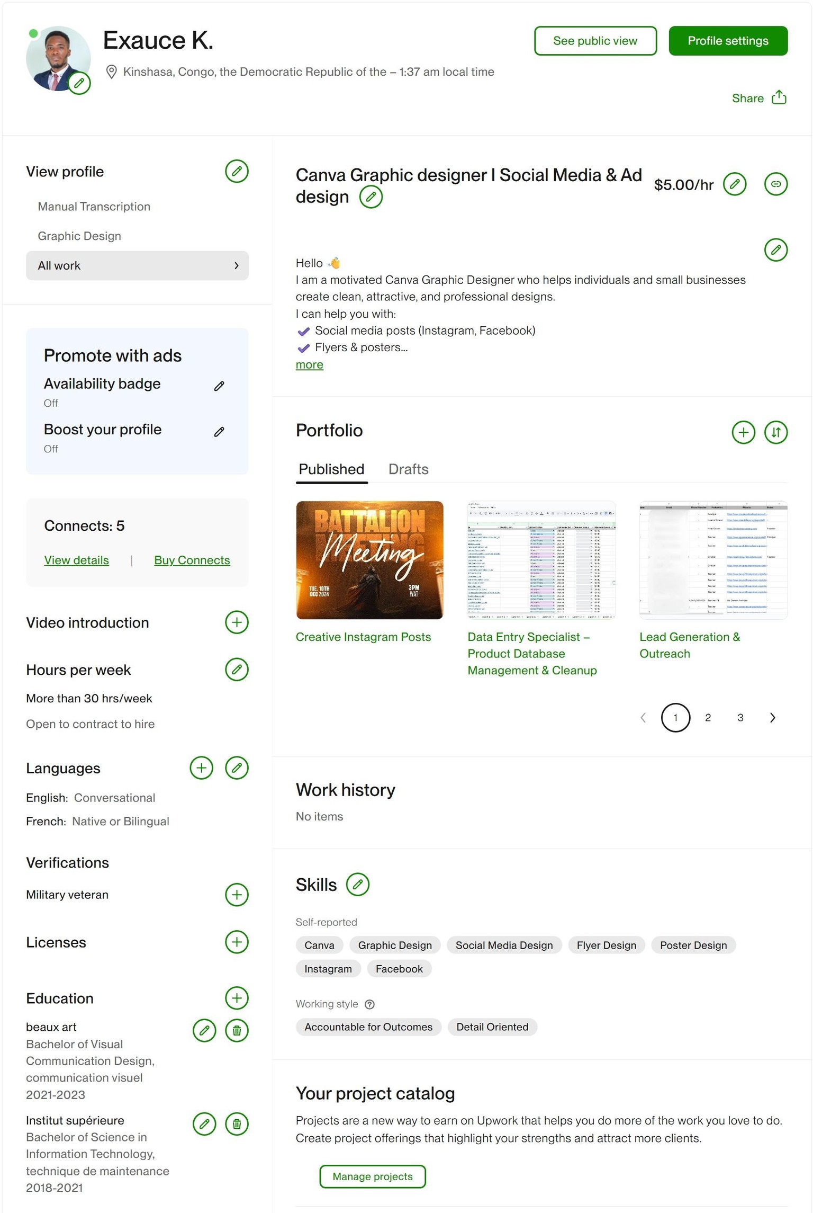813x1213 pixels.
Task: Click Buy Connects link
Action: click(x=192, y=560)
